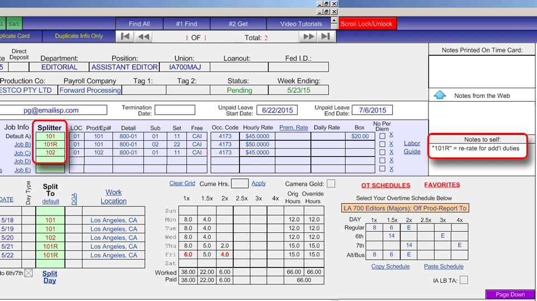Tick No Per Diem for Job C

382,152
